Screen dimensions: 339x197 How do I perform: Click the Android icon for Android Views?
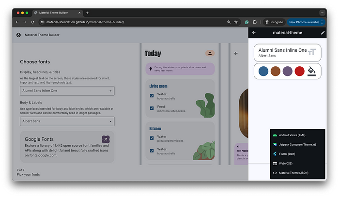[x=275, y=135]
